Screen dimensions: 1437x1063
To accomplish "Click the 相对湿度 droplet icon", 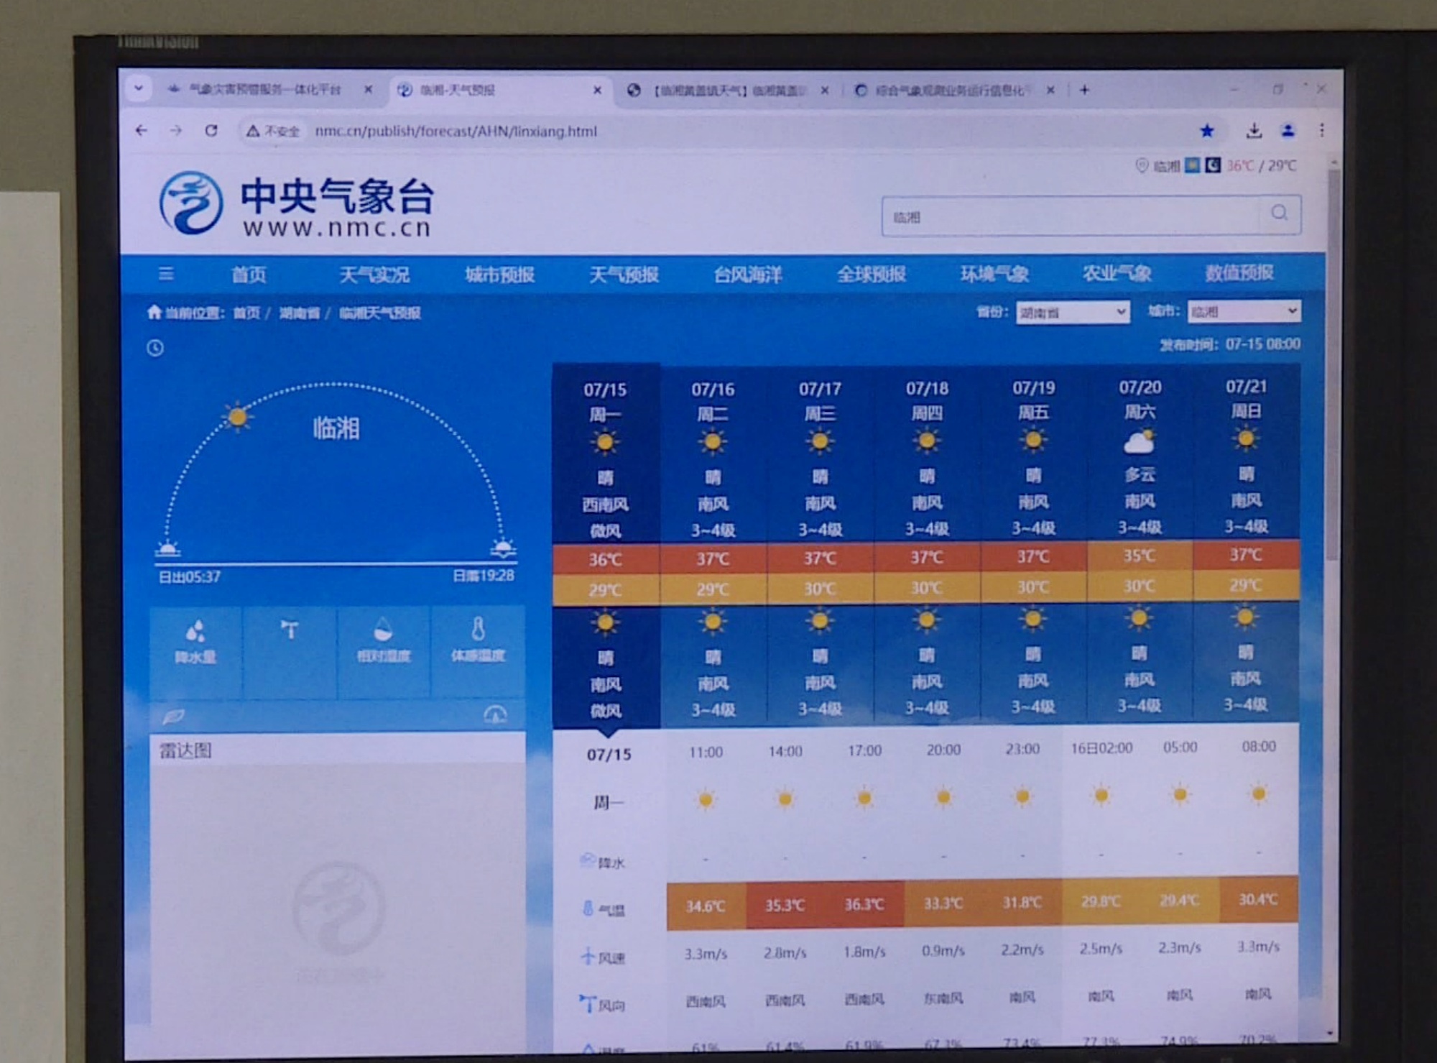I will coord(384,630).
